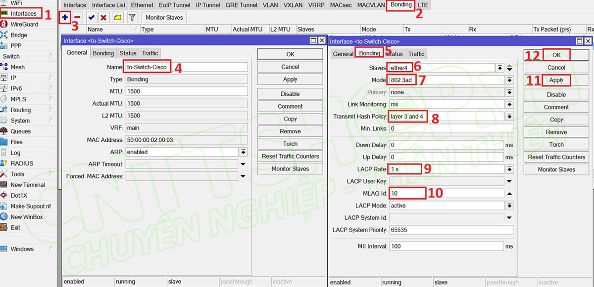Click Make Supout.rif in sidebar

point(30,206)
